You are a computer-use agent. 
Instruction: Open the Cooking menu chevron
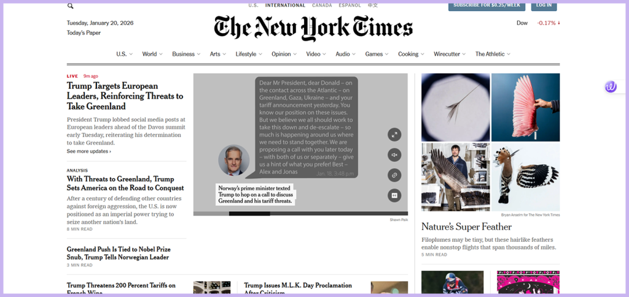pos(422,54)
